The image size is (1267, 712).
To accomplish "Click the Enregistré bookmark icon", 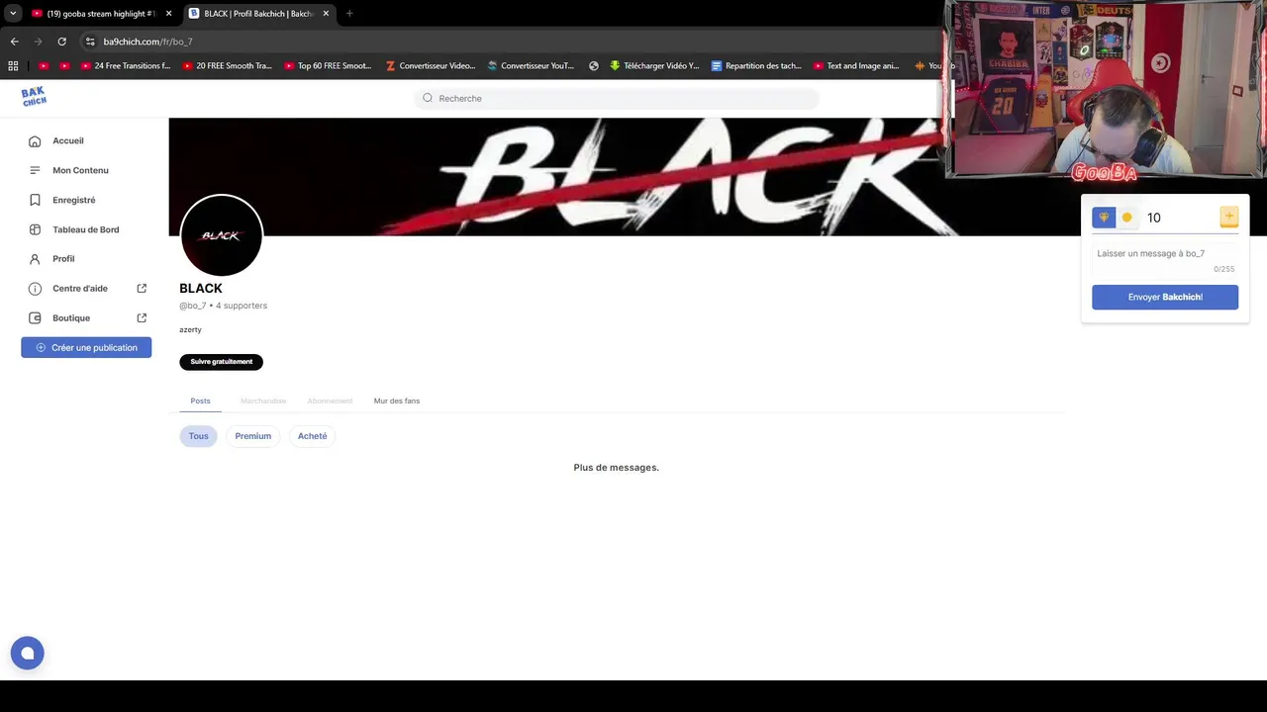I will [x=35, y=200].
